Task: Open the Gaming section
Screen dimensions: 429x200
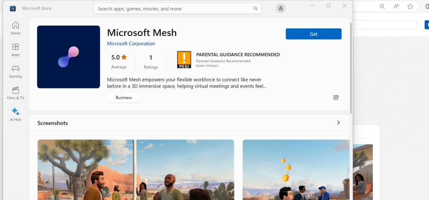Action: (16, 71)
